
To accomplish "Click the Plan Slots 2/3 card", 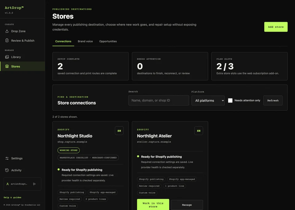I will [250, 66].
